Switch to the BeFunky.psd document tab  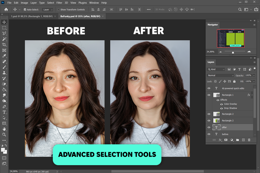80,16
